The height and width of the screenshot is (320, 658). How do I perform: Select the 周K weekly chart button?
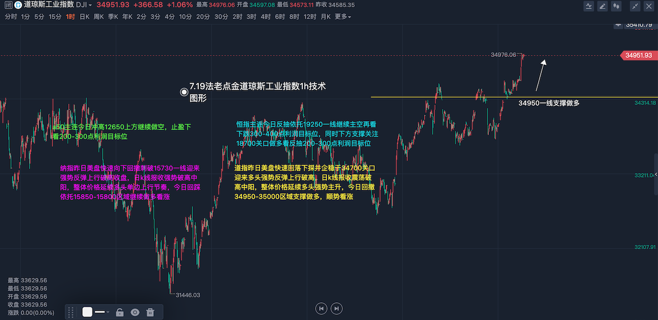click(99, 16)
